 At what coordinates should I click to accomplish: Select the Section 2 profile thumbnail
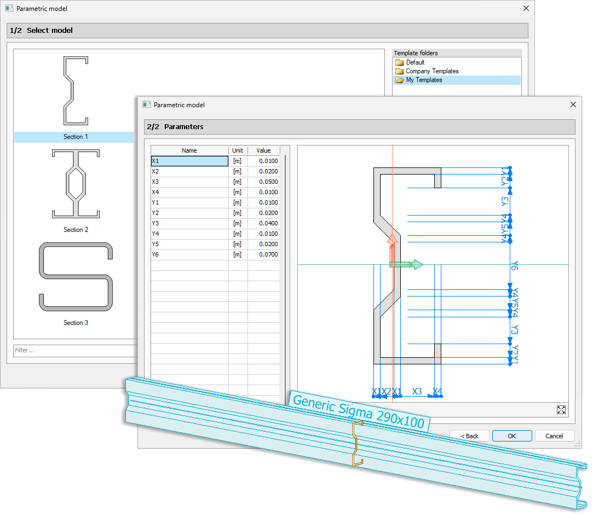(76, 184)
